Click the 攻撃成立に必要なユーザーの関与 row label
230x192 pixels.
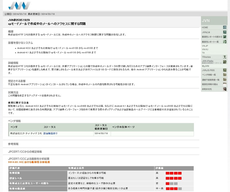[29, 183]
